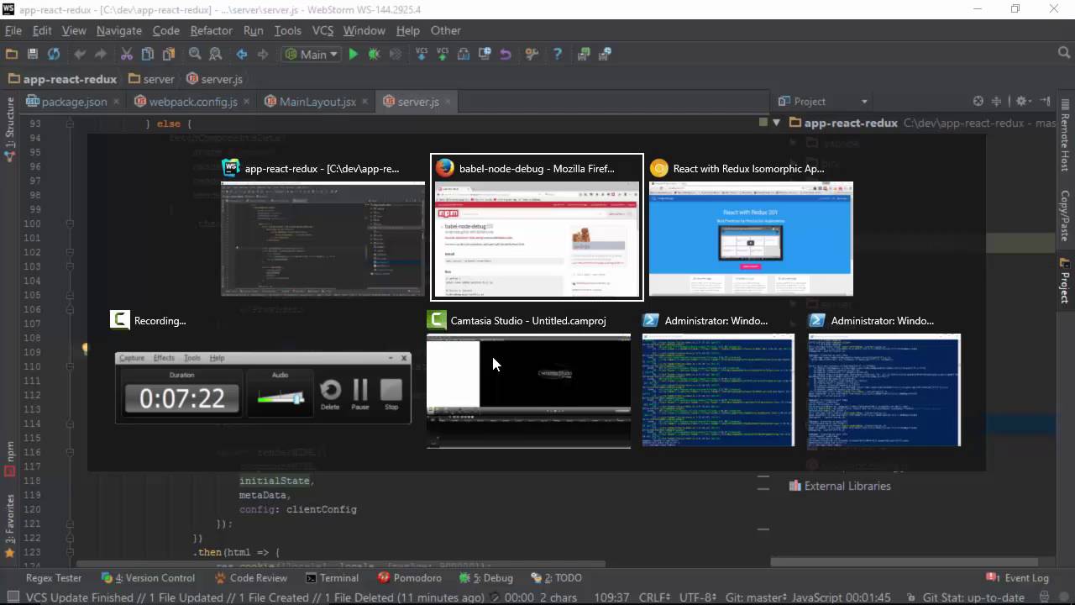
Task: Close the package.json editor tab
Action: pyautogui.click(x=117, y=102)
